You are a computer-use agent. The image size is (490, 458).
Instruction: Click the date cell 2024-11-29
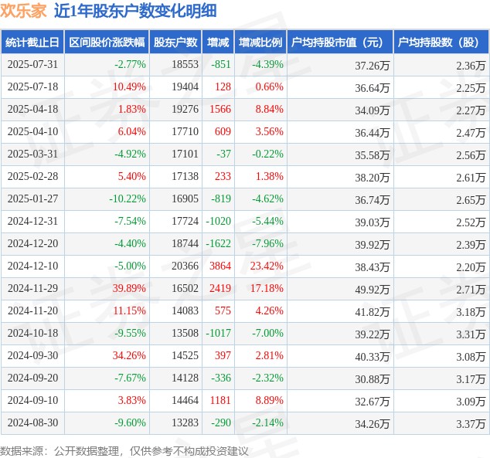pyautogui.click(x=32, y=289)
